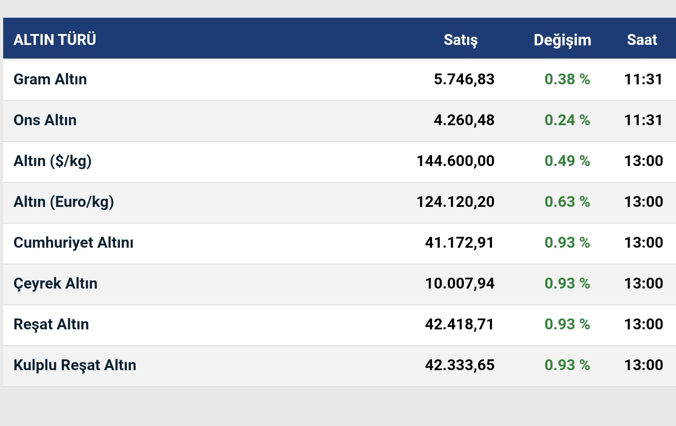Open Cumhuriyet Altını details

coord(73,243)
